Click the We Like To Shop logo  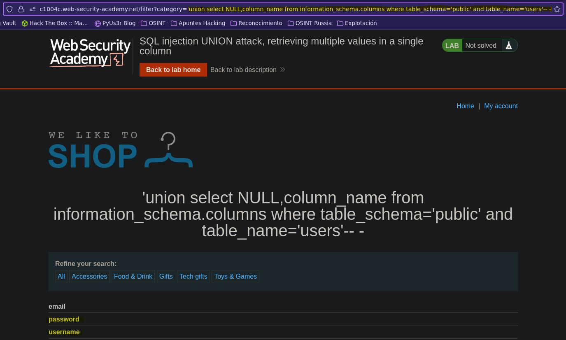click(121, 150)
